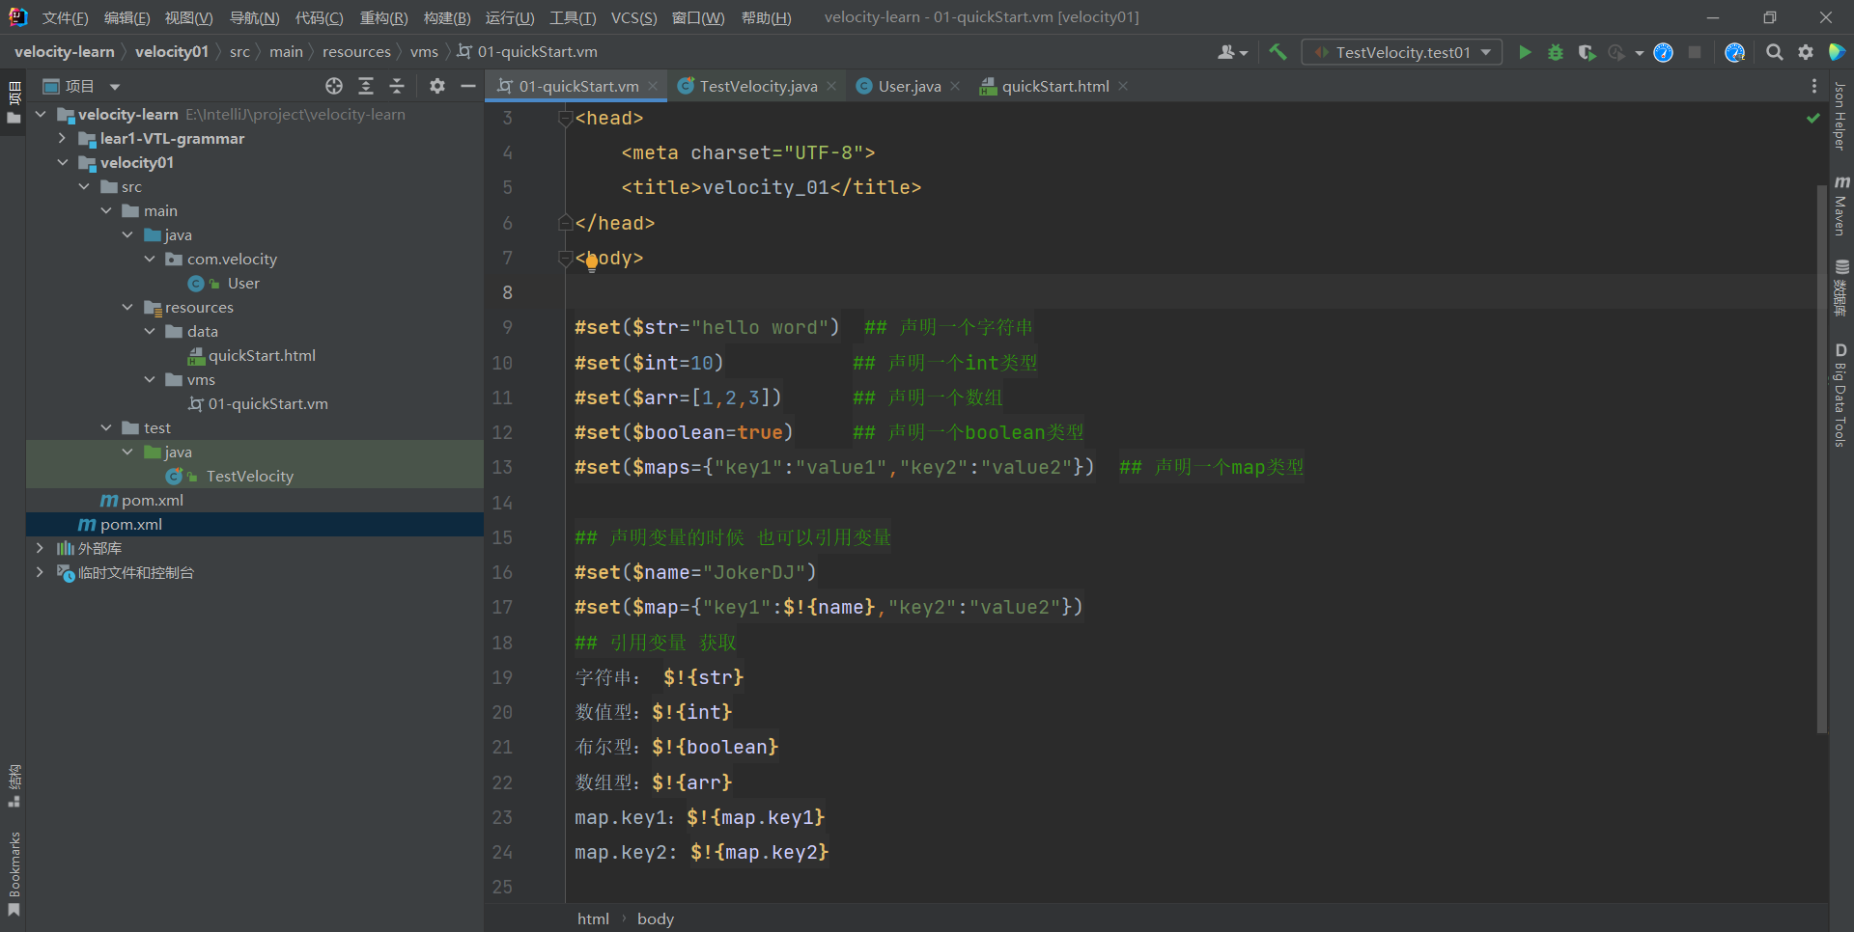The image size is (1854, 932).
Task: Switch to the TestVelocity.java tab
Action: (x=758, y=86)
